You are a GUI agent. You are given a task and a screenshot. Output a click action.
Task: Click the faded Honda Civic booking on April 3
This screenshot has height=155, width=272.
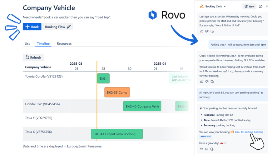[182, 106]
